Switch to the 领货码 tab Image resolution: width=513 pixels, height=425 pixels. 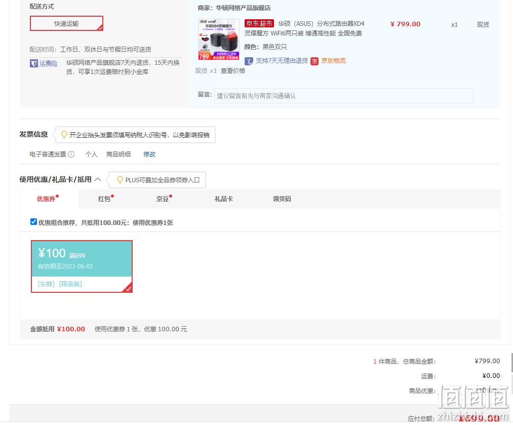[282, 199]
